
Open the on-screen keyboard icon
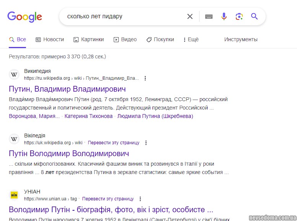coord(209,16)
